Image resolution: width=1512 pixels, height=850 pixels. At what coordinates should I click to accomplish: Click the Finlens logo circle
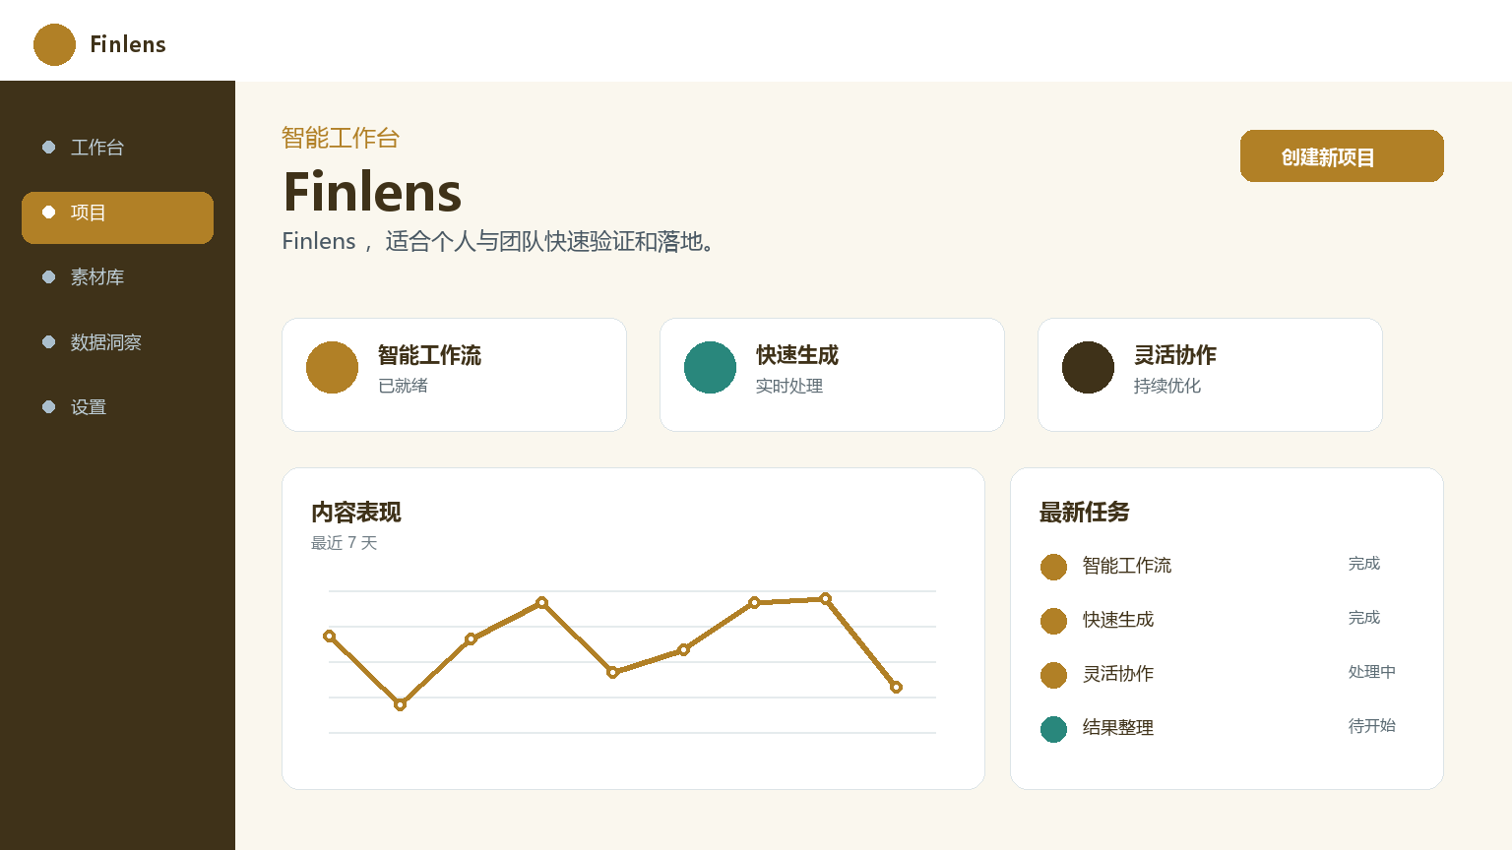[x=54, y=44]
